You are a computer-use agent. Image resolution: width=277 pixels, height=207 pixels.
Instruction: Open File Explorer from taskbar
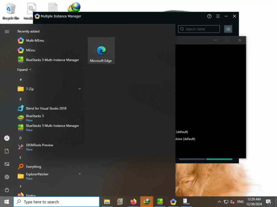(x=107, y=202)
